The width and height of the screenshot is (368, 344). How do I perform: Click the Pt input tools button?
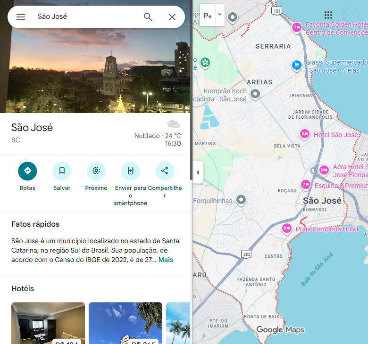(x=208, y=15)
